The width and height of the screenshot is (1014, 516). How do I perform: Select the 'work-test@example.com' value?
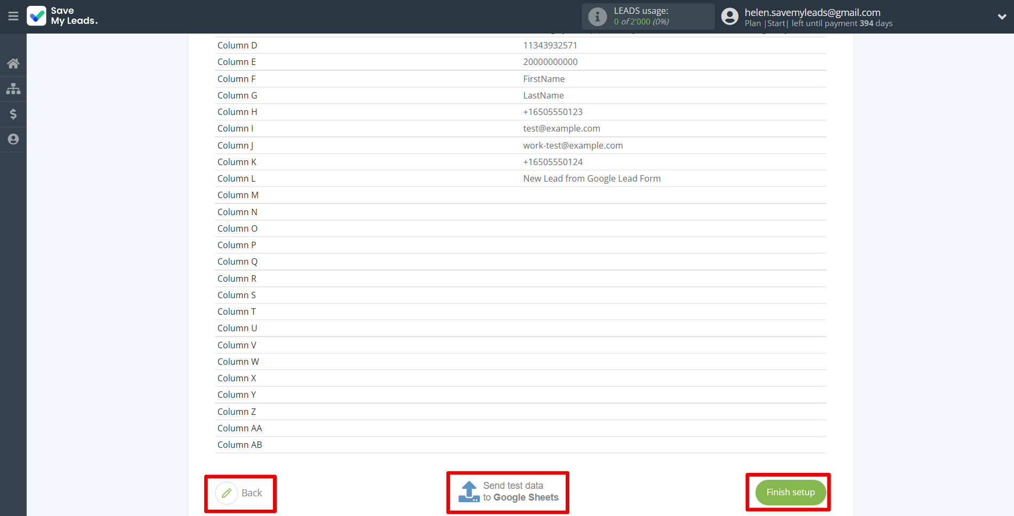tap(573, 145)
